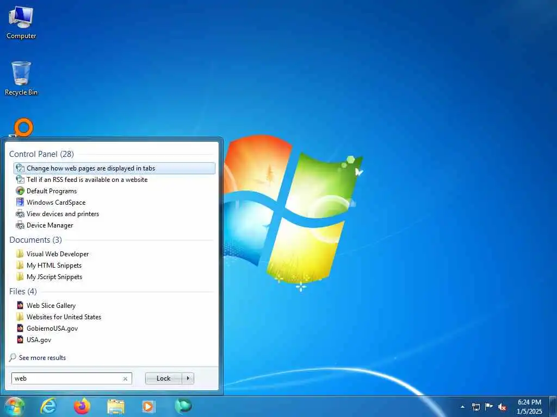This screenshot has height=417, width=557.
Task: Open Tell if an RSS feed is available
Action: tap(114, 179)
